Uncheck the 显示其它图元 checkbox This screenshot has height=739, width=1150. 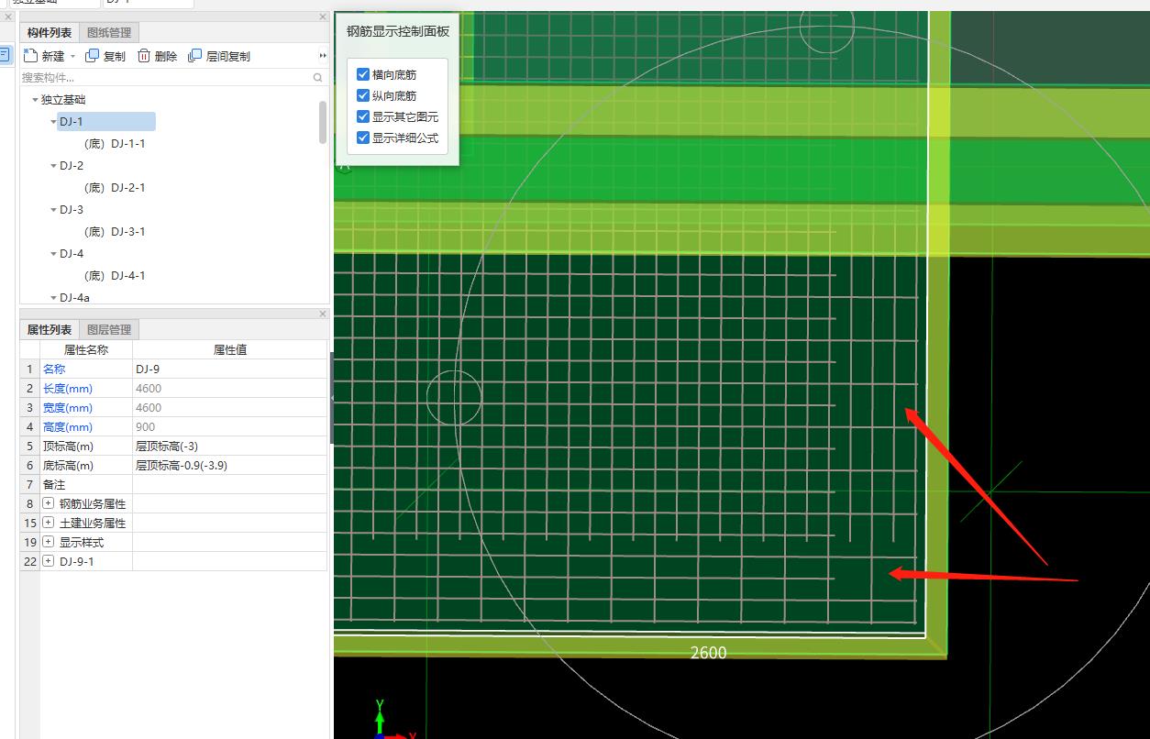[363, 116]
